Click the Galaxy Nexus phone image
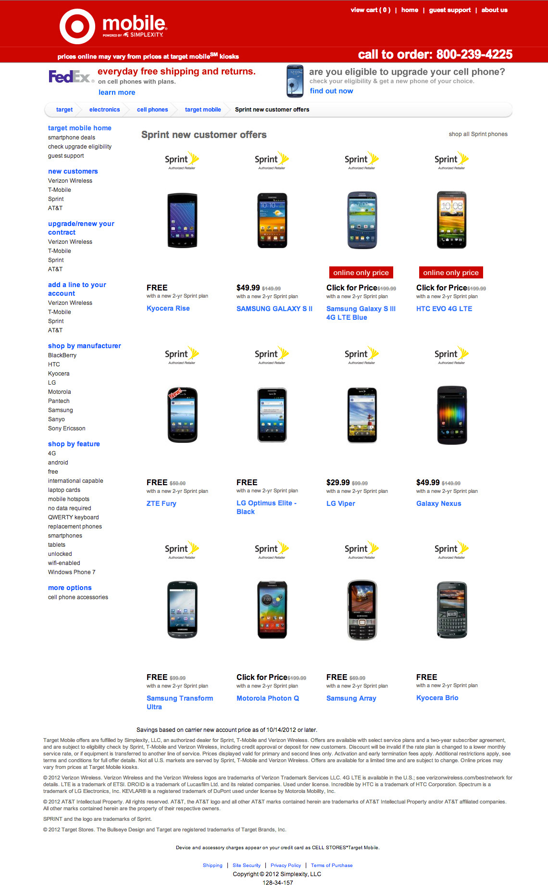548x892 pixels. [451, 415]
